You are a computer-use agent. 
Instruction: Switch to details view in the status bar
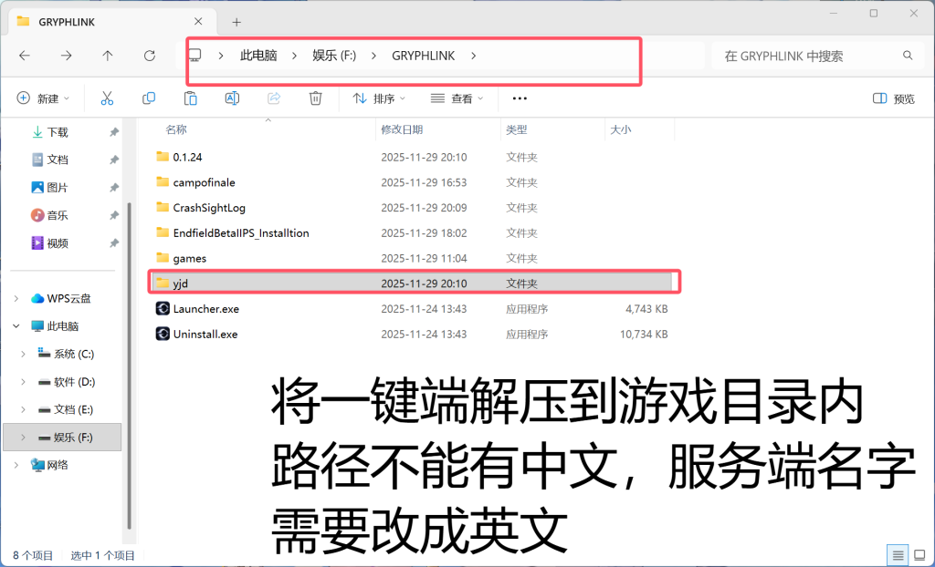pyautogui.click(x=897, y=553)
